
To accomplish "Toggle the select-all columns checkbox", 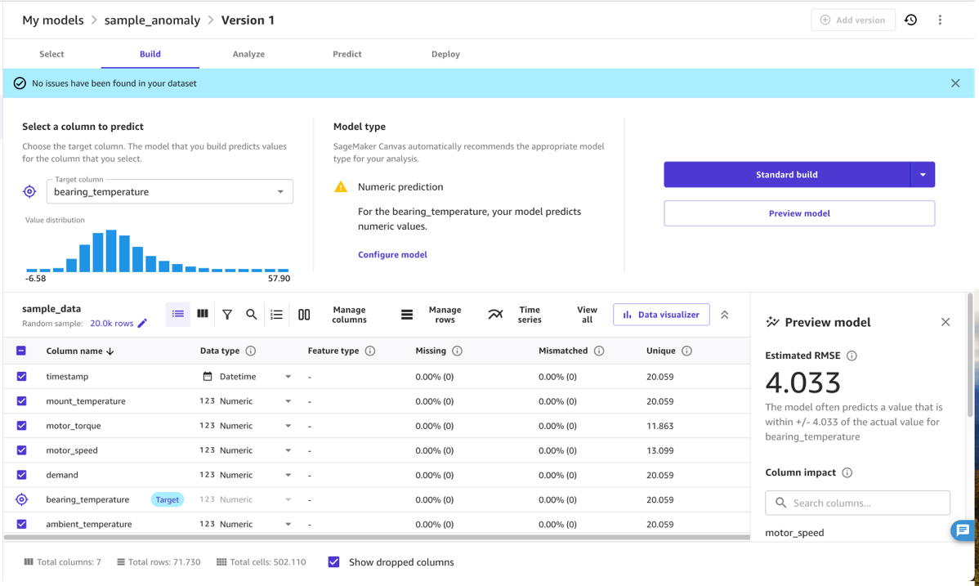I will coord(21,351).
